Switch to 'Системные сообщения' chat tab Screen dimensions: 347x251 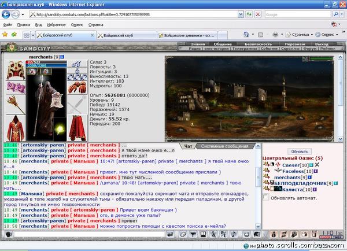pyautogui.click(x=224, y=146)
